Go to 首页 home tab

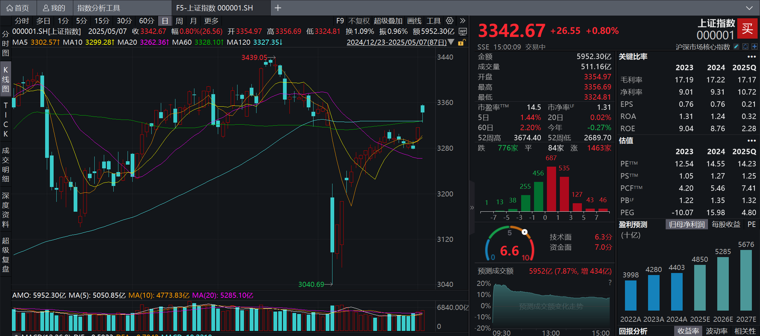[18, 8]
